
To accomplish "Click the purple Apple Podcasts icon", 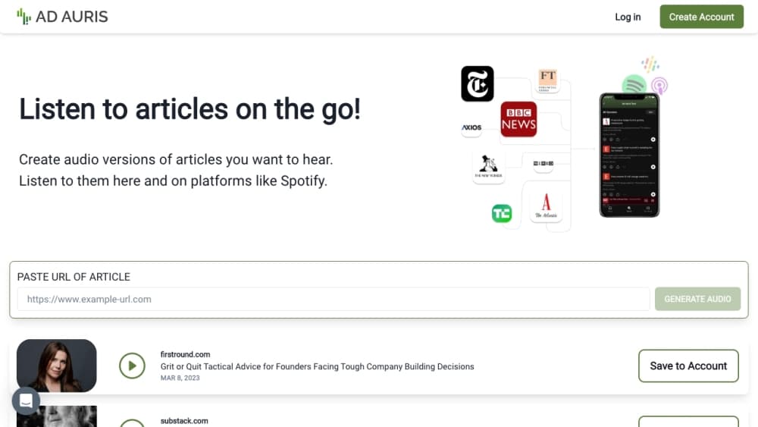I will tap(659, 86).
